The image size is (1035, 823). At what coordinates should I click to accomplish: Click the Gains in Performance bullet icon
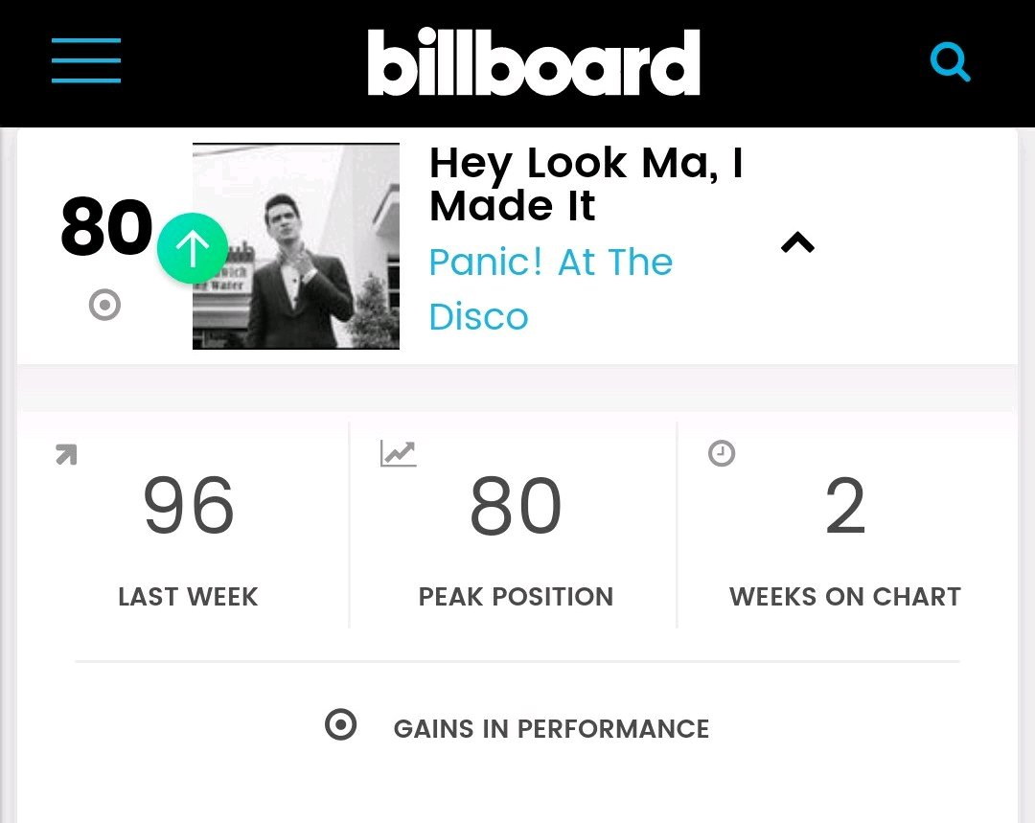coord(340,725)
